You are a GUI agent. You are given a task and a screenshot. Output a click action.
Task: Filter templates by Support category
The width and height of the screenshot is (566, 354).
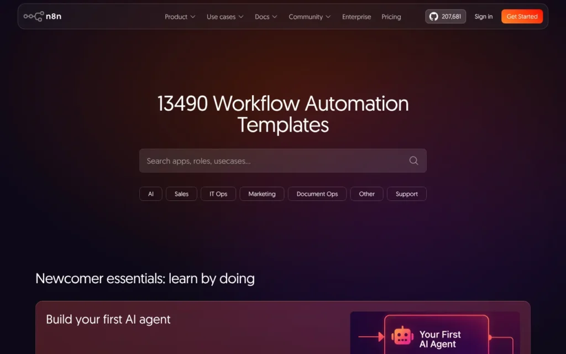[x=406, y=194]
